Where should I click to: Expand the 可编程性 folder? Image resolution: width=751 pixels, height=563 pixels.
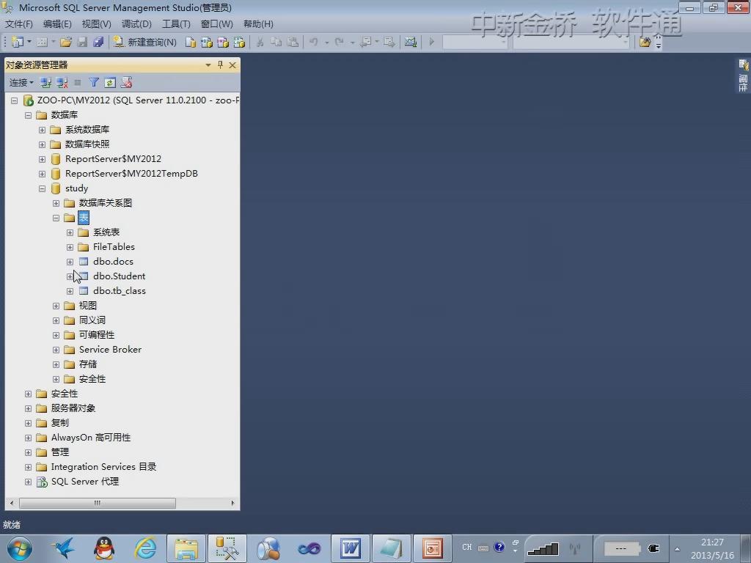(56, 335)
